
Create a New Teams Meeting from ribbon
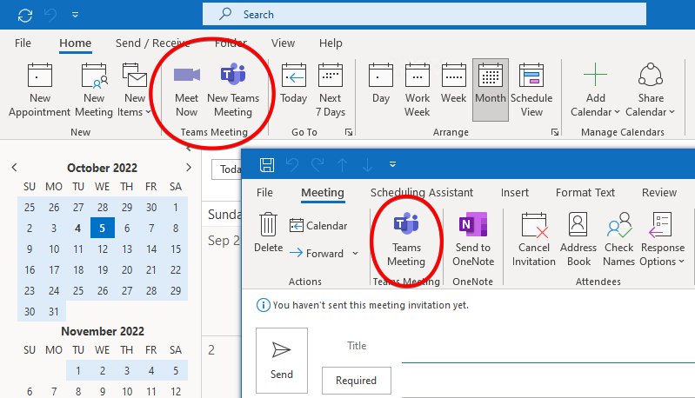233,90
